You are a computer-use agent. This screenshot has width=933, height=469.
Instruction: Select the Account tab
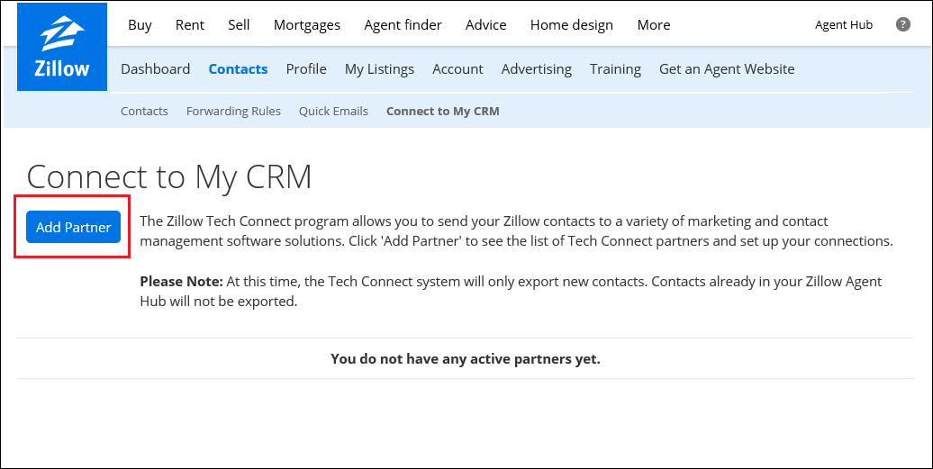457,68
